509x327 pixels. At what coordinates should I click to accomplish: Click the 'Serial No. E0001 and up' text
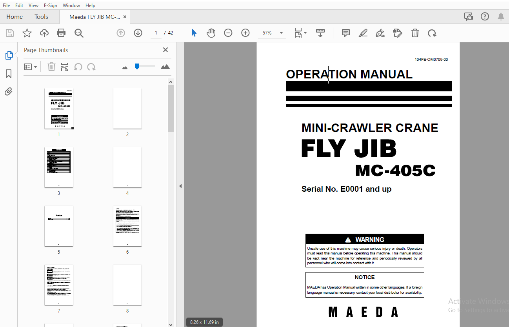point(346,189)
